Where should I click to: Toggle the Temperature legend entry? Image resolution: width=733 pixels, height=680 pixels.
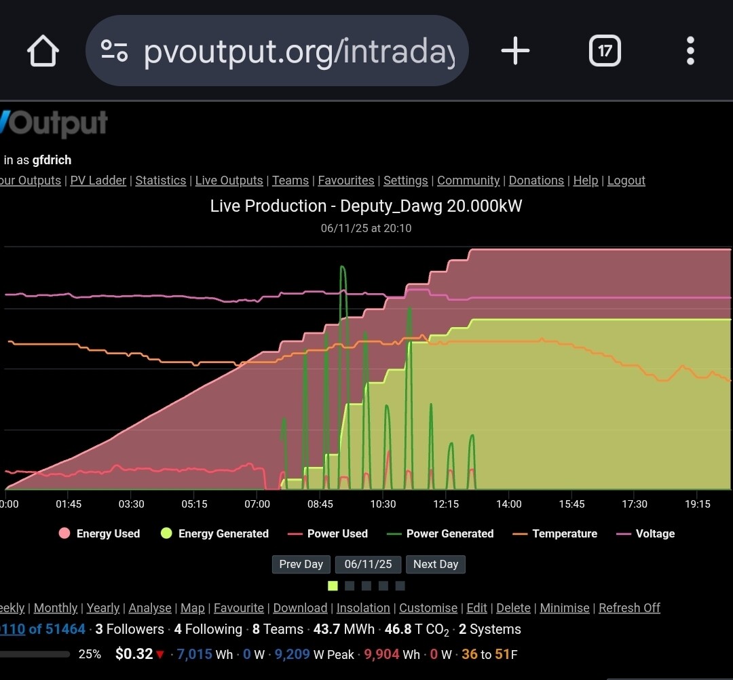point(555,533)
